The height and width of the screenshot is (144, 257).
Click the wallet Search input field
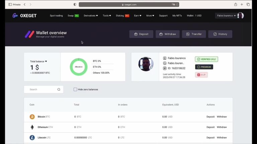coord(44,89)
